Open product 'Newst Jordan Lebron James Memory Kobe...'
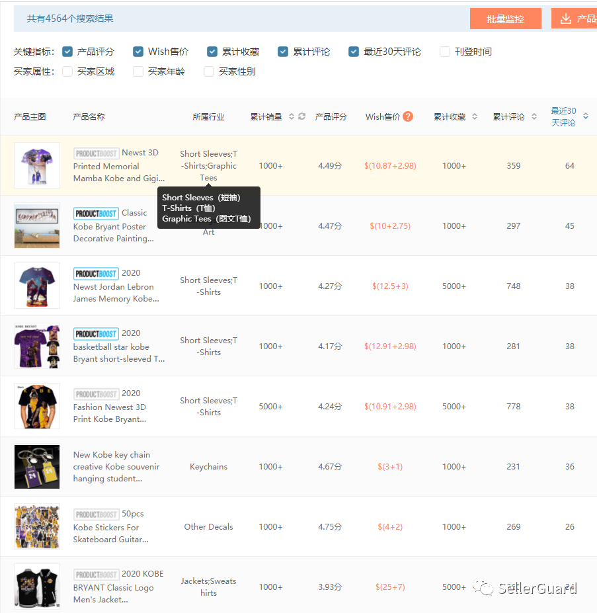597x613 pixels. click(116, 293)
